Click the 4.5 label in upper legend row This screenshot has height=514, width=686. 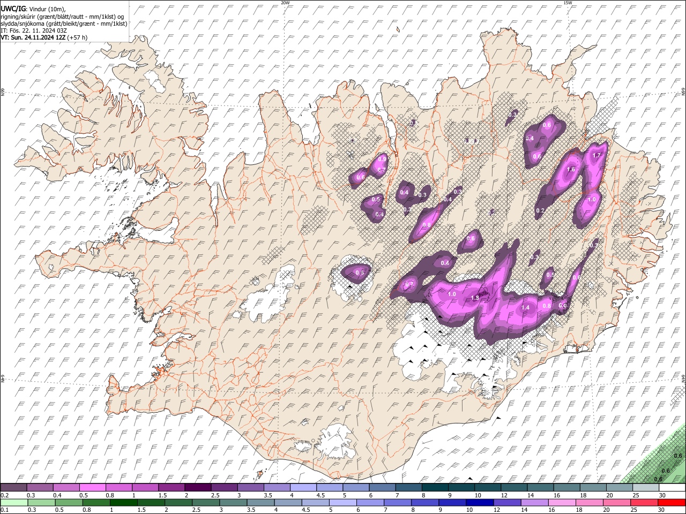coord(320,495)
